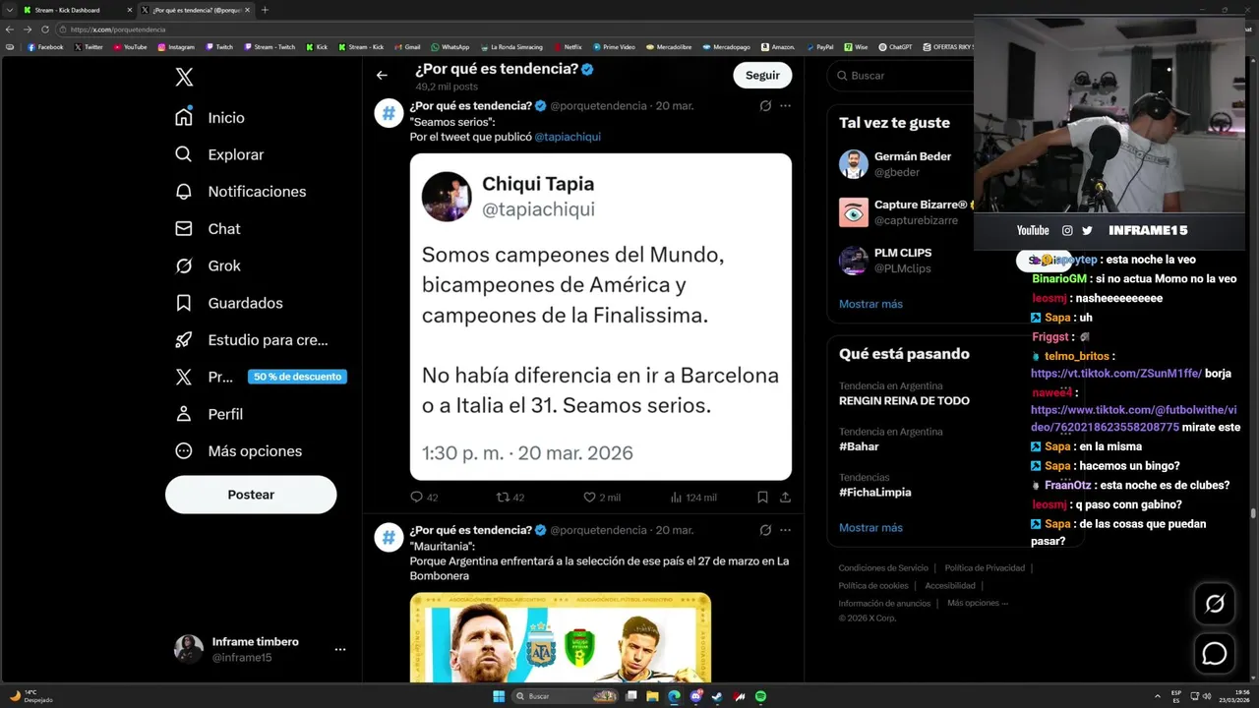Open the Facebook bookmark

(x=45, y=46)
